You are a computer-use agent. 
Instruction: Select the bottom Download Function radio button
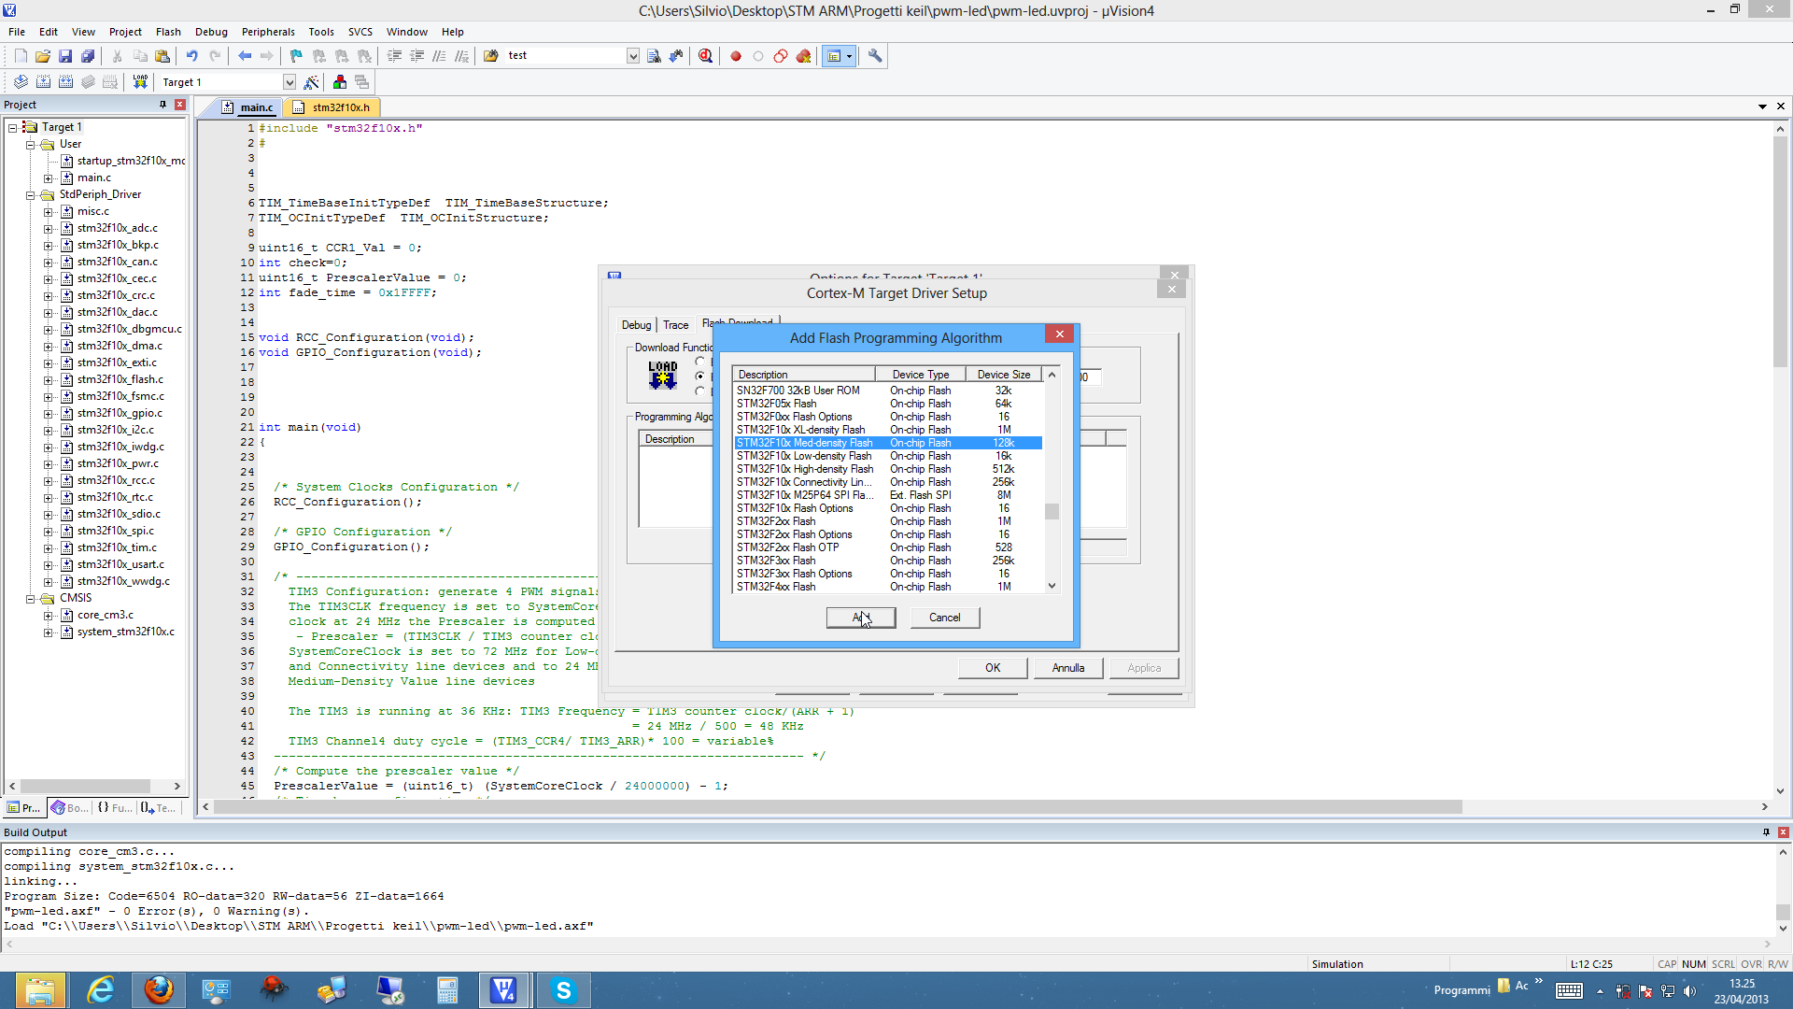700,391
